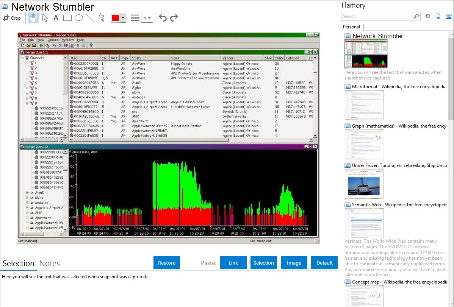The height and width of the screenshot is (307, 454).
Task: Focus the Flamory search field
Action: (x=377, y=16)
